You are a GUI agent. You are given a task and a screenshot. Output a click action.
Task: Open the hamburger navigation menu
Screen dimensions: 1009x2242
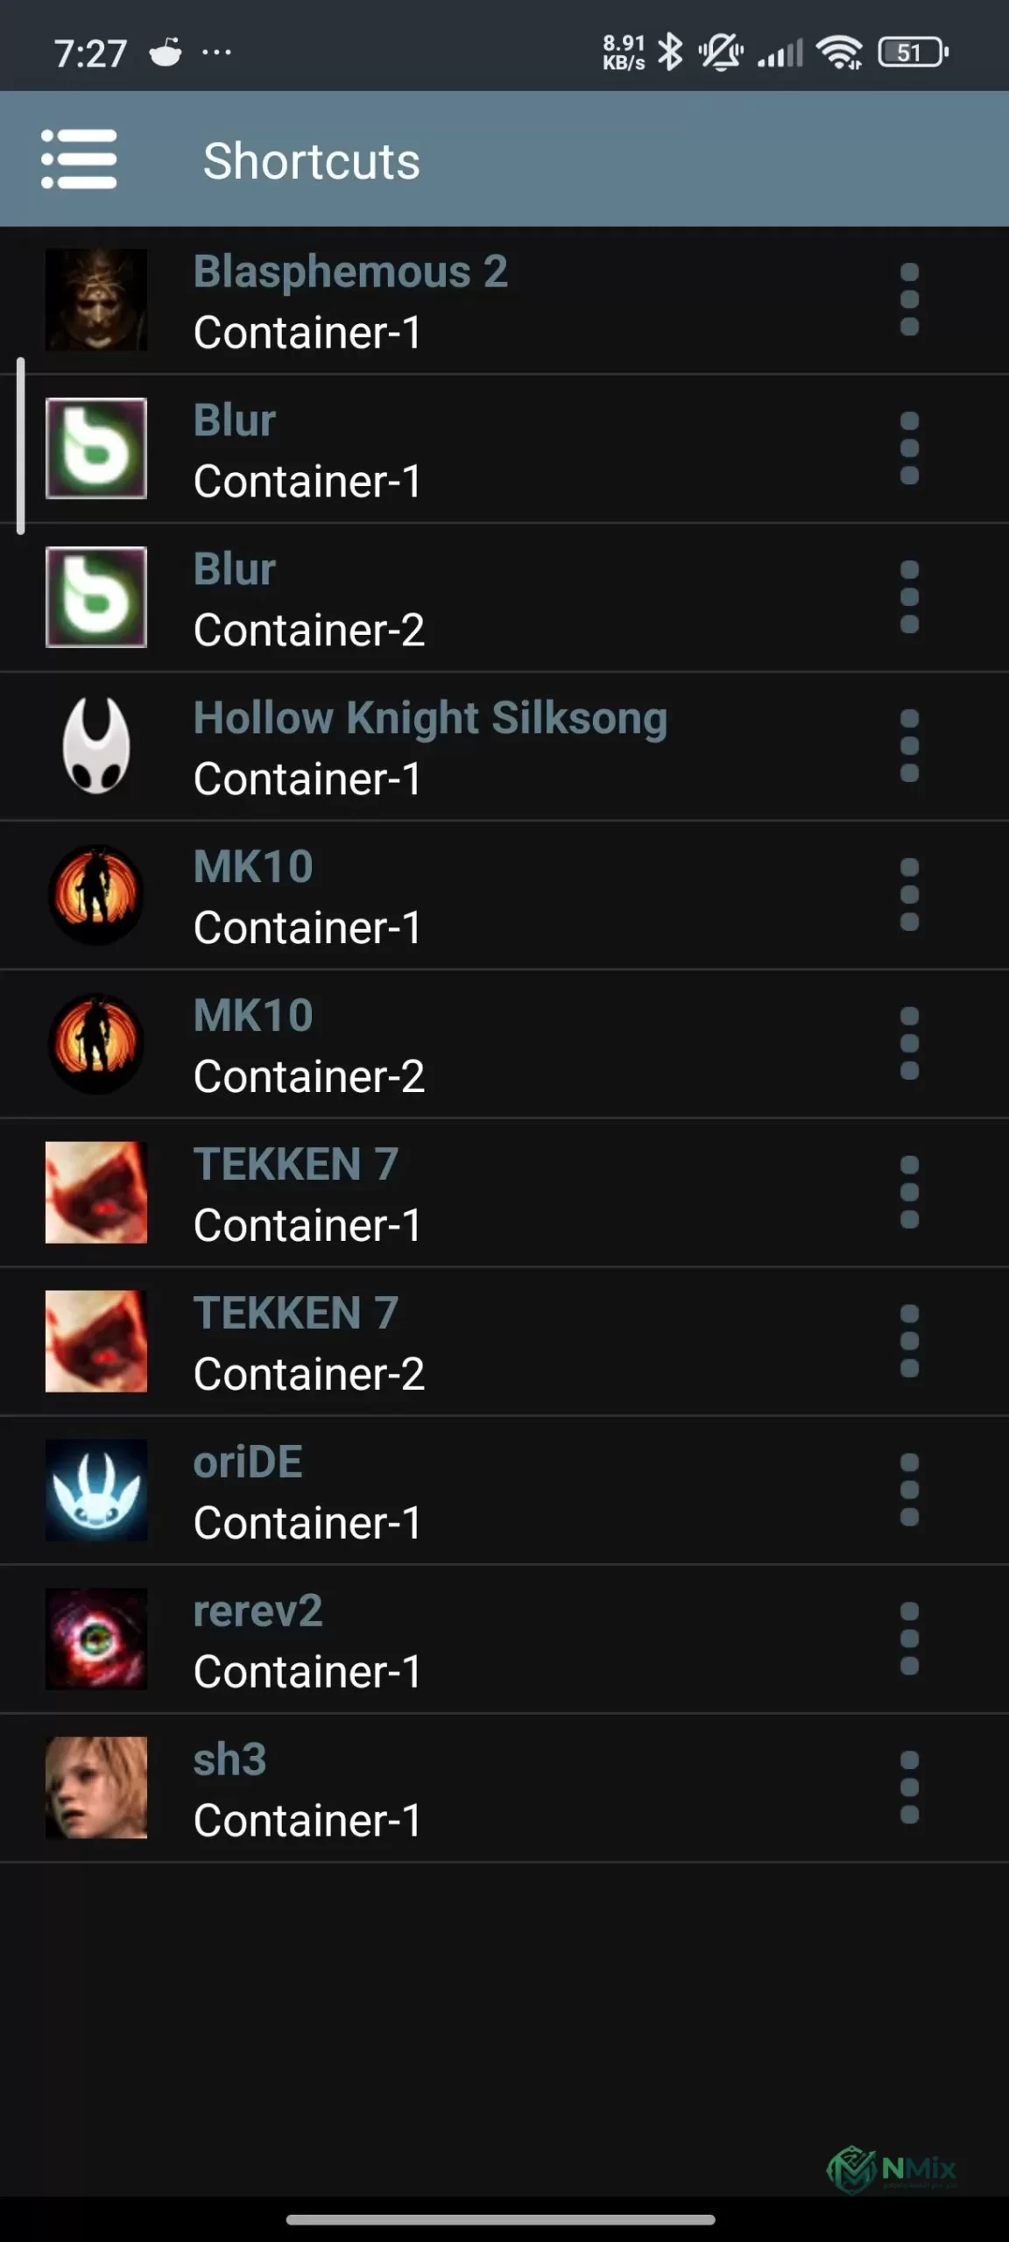[79, 159]
